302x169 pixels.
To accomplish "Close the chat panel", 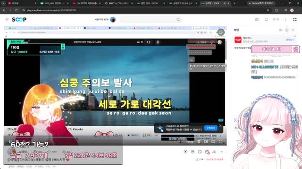I will 293,30.
